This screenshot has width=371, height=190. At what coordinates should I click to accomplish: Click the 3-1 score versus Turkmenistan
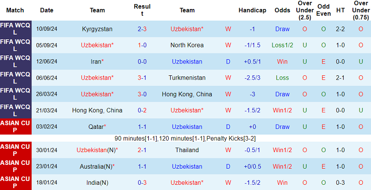[x=142, y=78]
